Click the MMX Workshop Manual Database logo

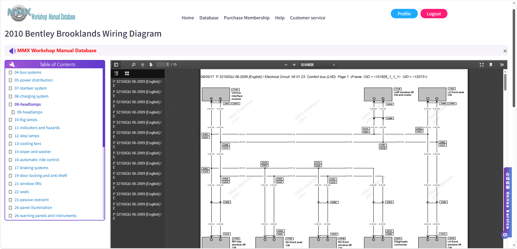[41, 13]
